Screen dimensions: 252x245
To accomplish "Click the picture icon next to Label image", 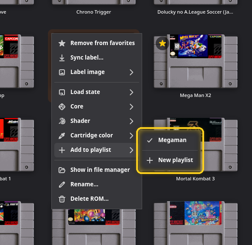I will coord(62,72).
